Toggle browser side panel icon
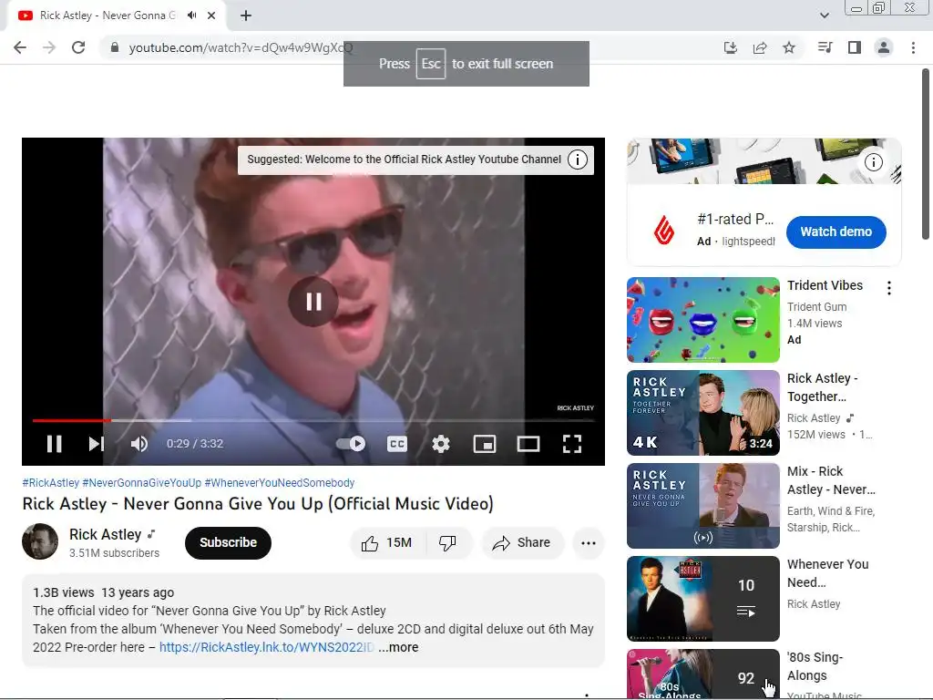This screenshot has height=700, width=933. pos(855,47)
